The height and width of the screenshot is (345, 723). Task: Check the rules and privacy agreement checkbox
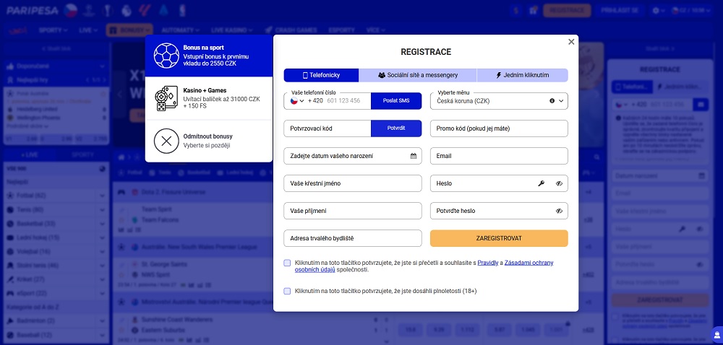[x=288, y=263]
